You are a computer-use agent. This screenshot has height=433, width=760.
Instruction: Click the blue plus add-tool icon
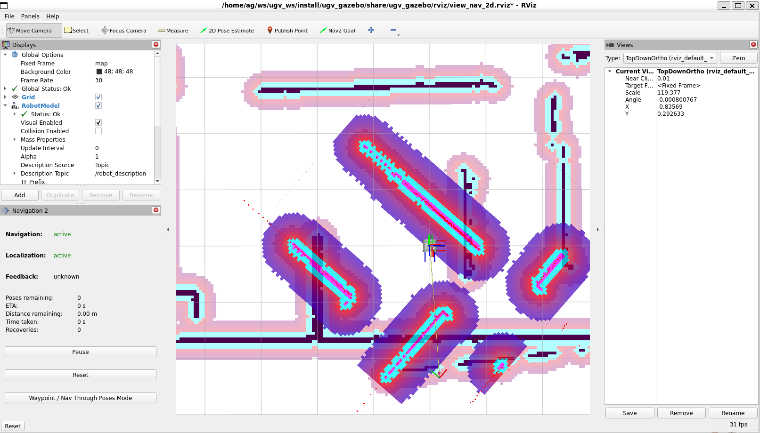coord(371,30)
